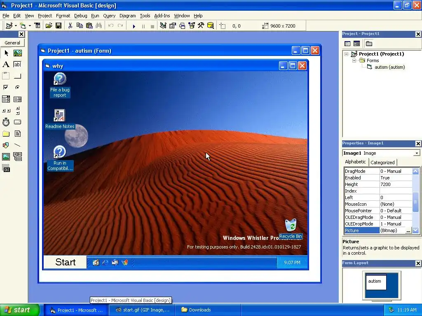Open the Image1 object dropdown in Properties
Screen dimensions: 422x316
click(417, 153)
